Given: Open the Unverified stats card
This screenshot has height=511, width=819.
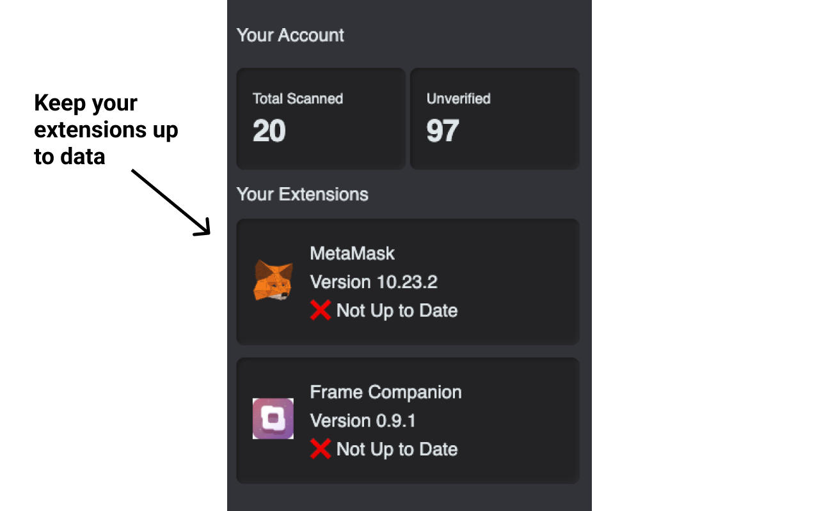Looking at the screenshot, I should tap(495, 119).
